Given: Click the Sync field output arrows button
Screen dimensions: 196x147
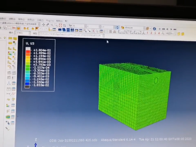Looking at the screenshot, I should [x=117, y=27].
